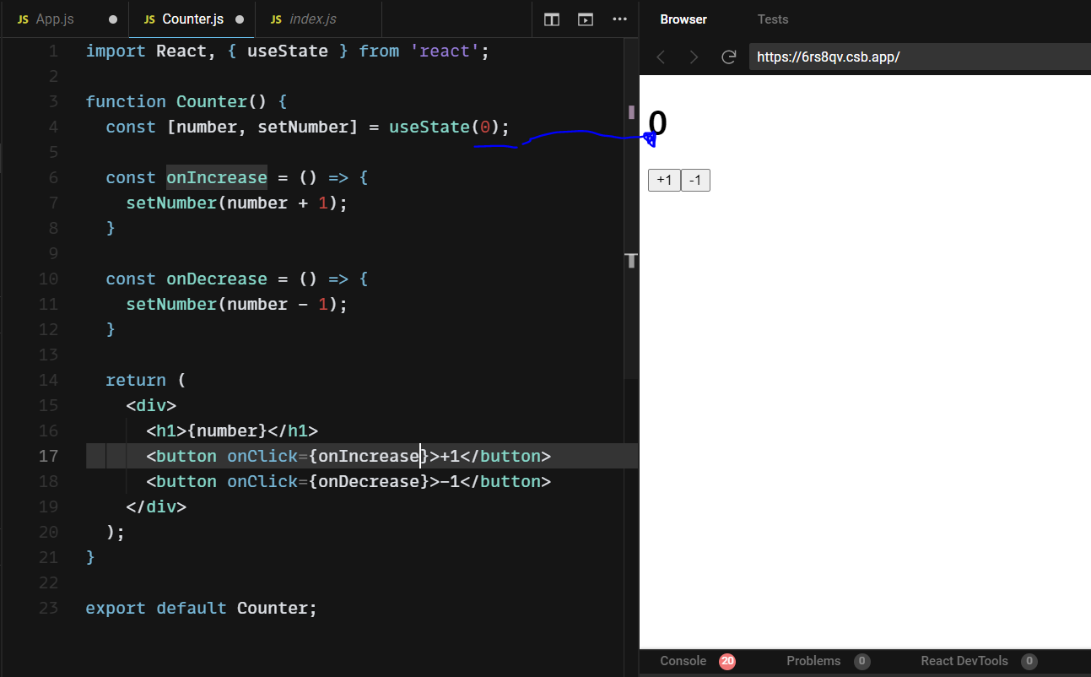Click 'export default Counter;' line
Screen dimensions: 1091x677
(202, 608)
